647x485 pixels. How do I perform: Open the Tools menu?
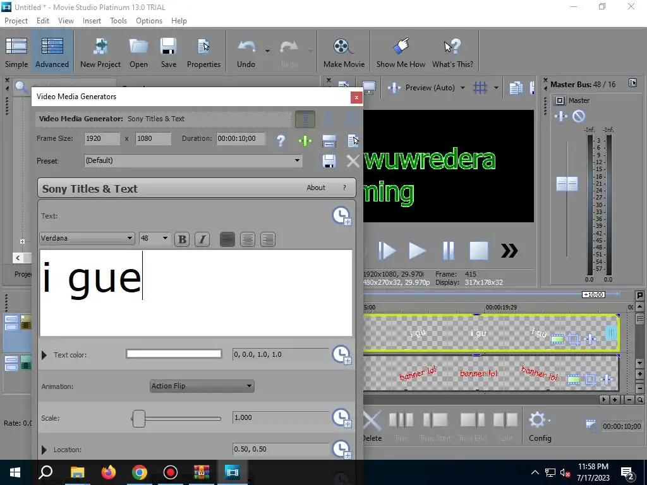118,21
